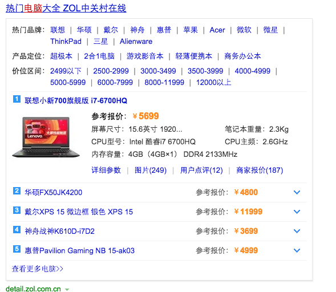336x292 pixels.
Task: Open the Lenovo laptop product thumbnail
Action: pos(46,137)
